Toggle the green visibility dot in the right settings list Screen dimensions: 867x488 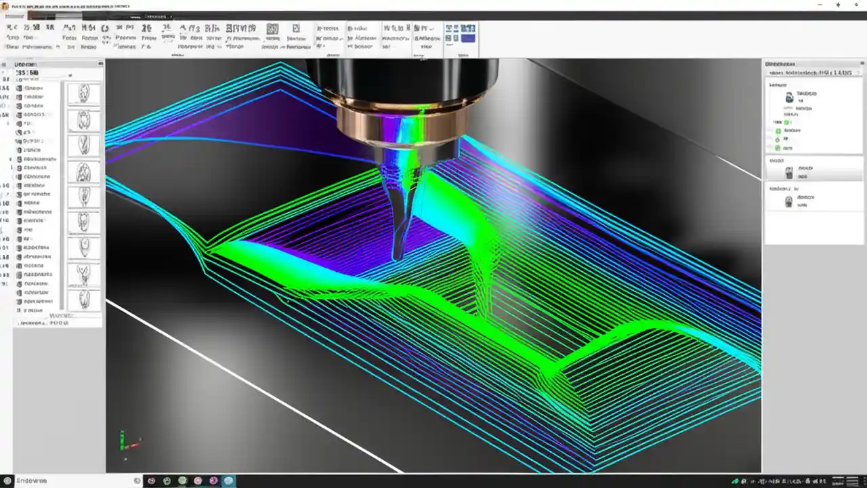[778, 131]
